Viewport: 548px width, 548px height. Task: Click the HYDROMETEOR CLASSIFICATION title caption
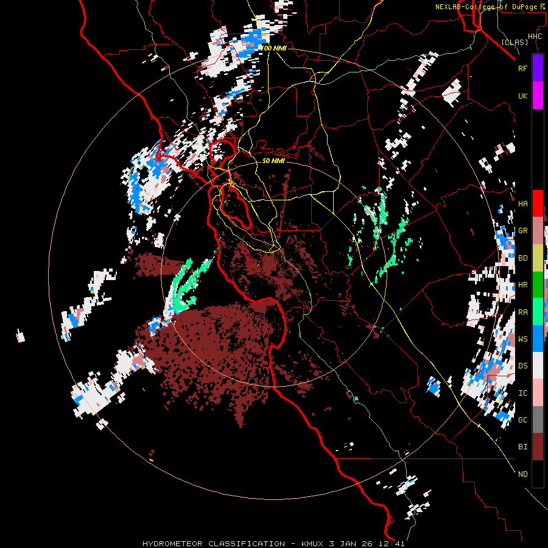pyautogui.click(x=273, y=544)
